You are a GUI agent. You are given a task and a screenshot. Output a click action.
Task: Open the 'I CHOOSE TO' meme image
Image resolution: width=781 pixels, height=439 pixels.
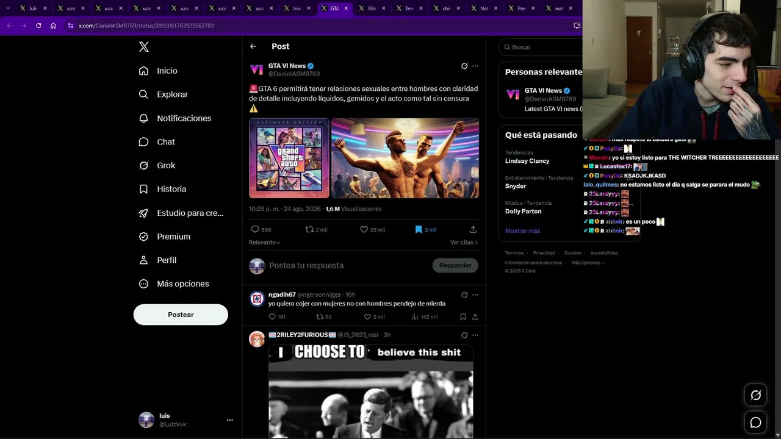[x=371, y=391]
